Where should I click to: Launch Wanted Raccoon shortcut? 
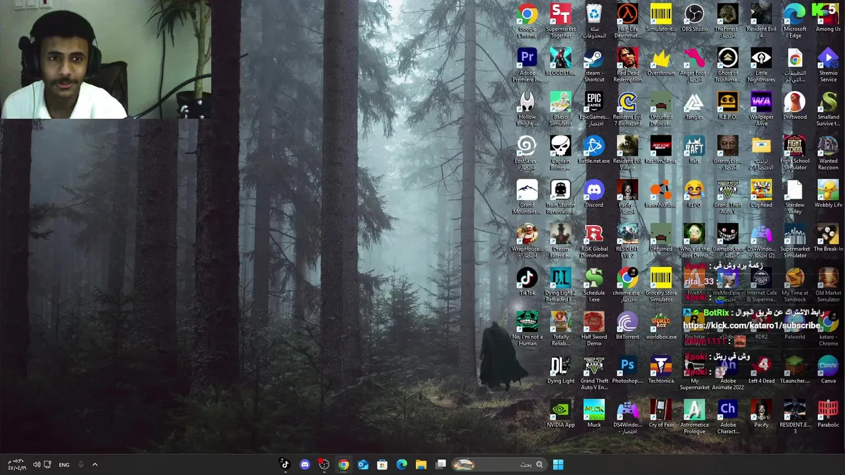(828, 152)
